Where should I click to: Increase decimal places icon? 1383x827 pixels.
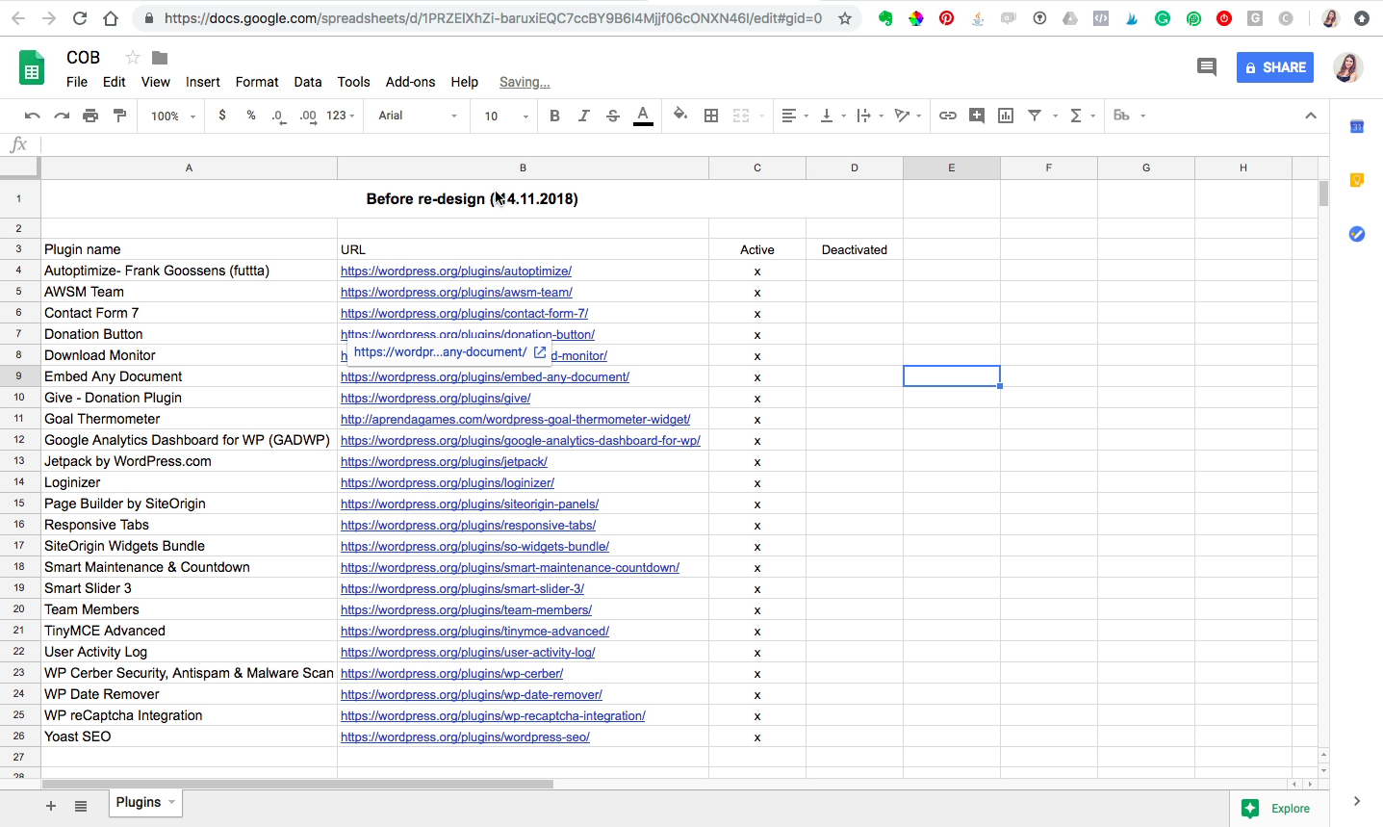(308, 116)
